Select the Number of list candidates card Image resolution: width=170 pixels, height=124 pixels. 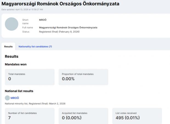point(30,116)
